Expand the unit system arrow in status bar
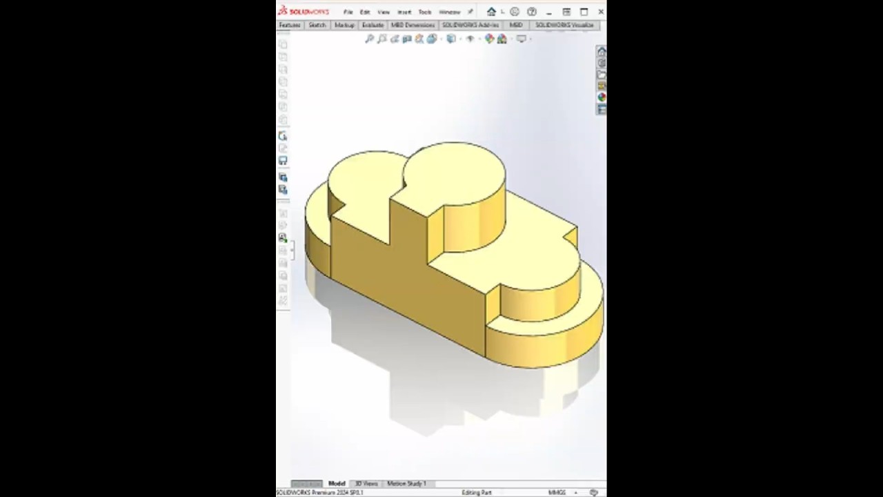883x497 pixels. click(576, 493)
